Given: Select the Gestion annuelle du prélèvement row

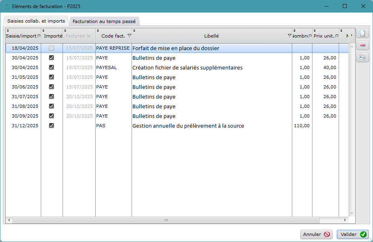Looking at the screenshot, I should tap(177, 126).
